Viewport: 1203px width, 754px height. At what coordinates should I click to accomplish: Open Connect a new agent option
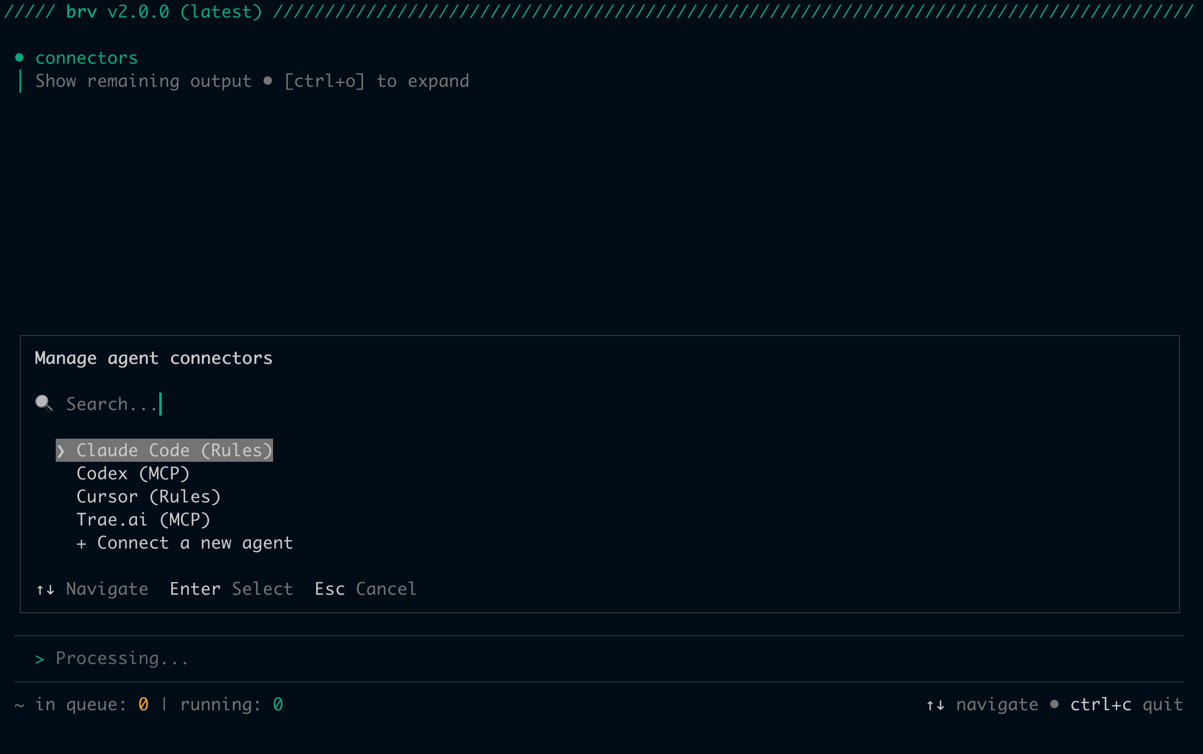coord(194,543)
